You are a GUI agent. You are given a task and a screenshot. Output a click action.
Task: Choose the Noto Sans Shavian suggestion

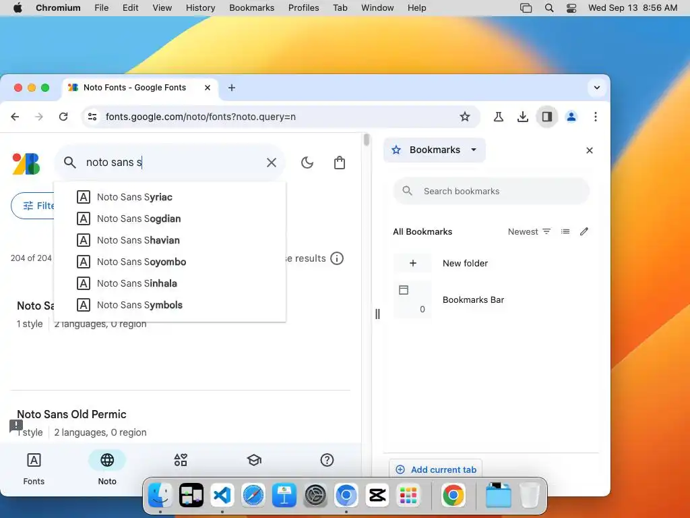tap(170, 240)
